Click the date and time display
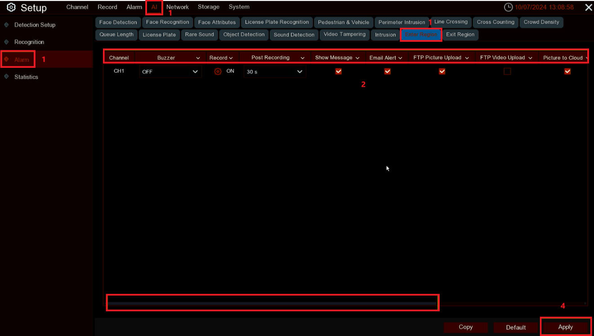594x336 pixels. tap(544, 7)
